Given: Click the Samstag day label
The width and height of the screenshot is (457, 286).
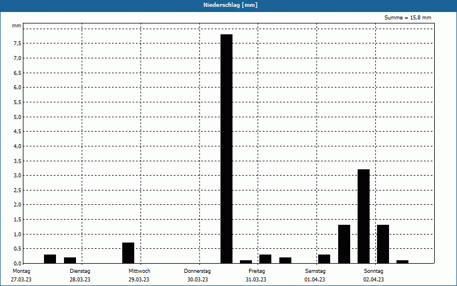Looking at the screenshot, I should click(315, 271).
